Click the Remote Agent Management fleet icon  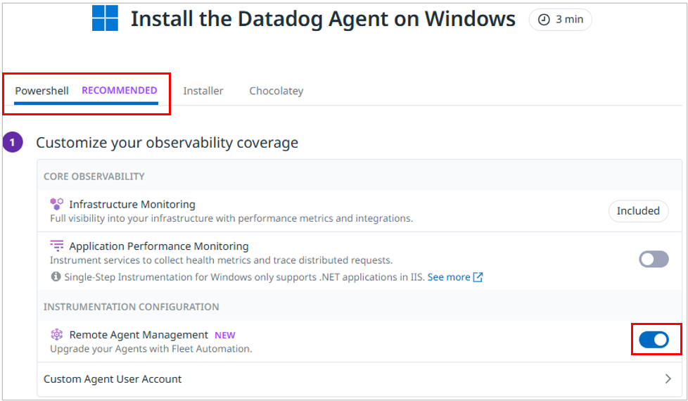57,335
